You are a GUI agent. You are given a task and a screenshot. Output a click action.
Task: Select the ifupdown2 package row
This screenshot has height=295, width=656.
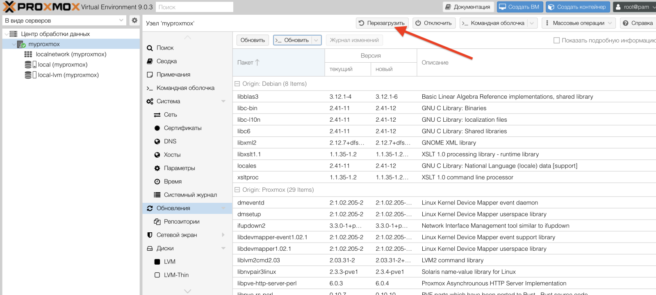click(x=444, y=226)
